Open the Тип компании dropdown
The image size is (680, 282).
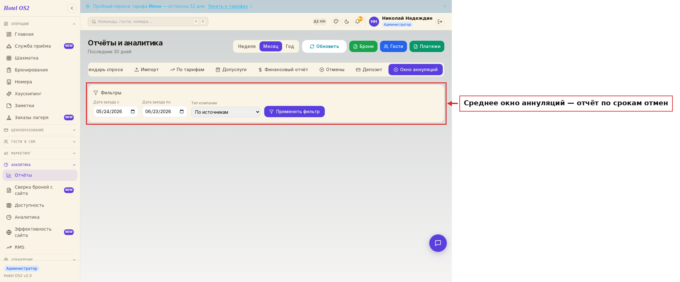click(x=226, y=112)
